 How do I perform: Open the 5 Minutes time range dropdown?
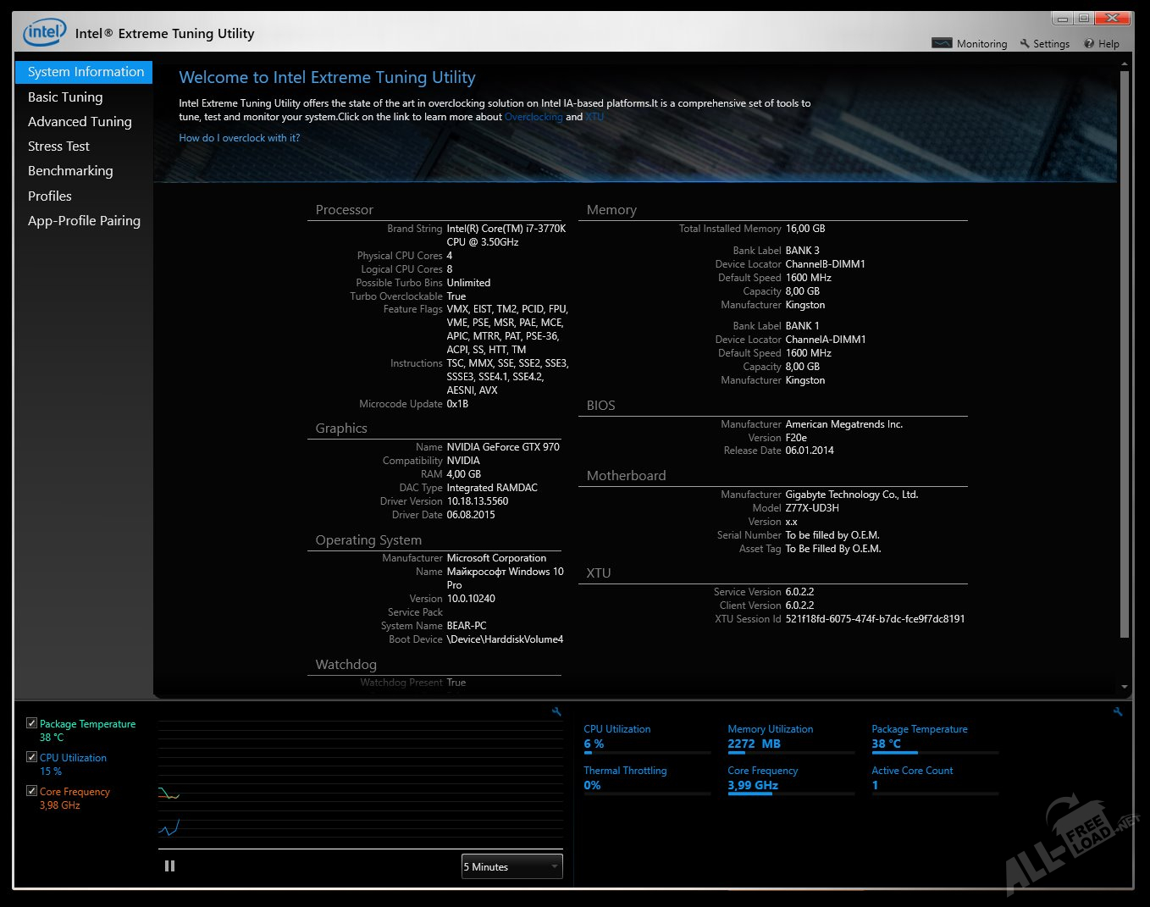pyautogui.click(x=511, y=866)
